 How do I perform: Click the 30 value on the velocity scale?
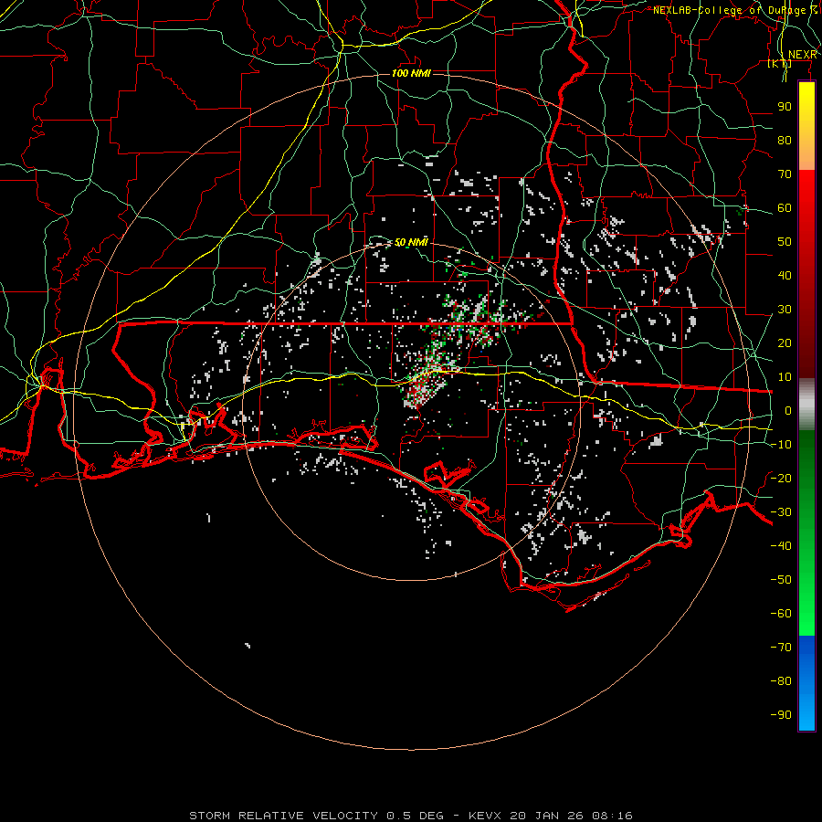785,310
